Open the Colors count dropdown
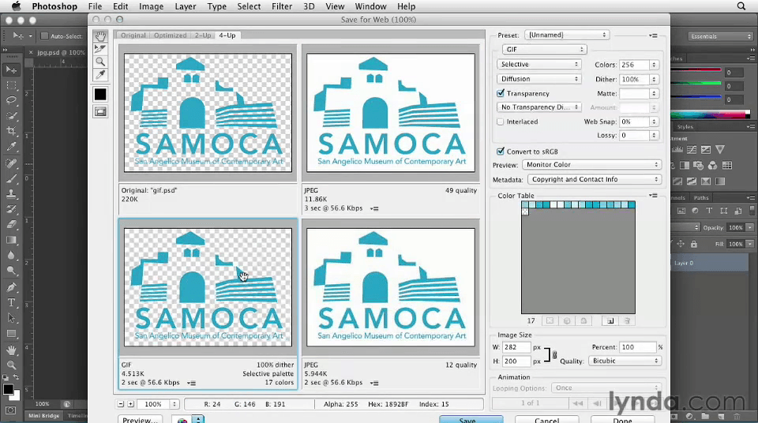This screenshot has height=423, width=758. point(654,64)
